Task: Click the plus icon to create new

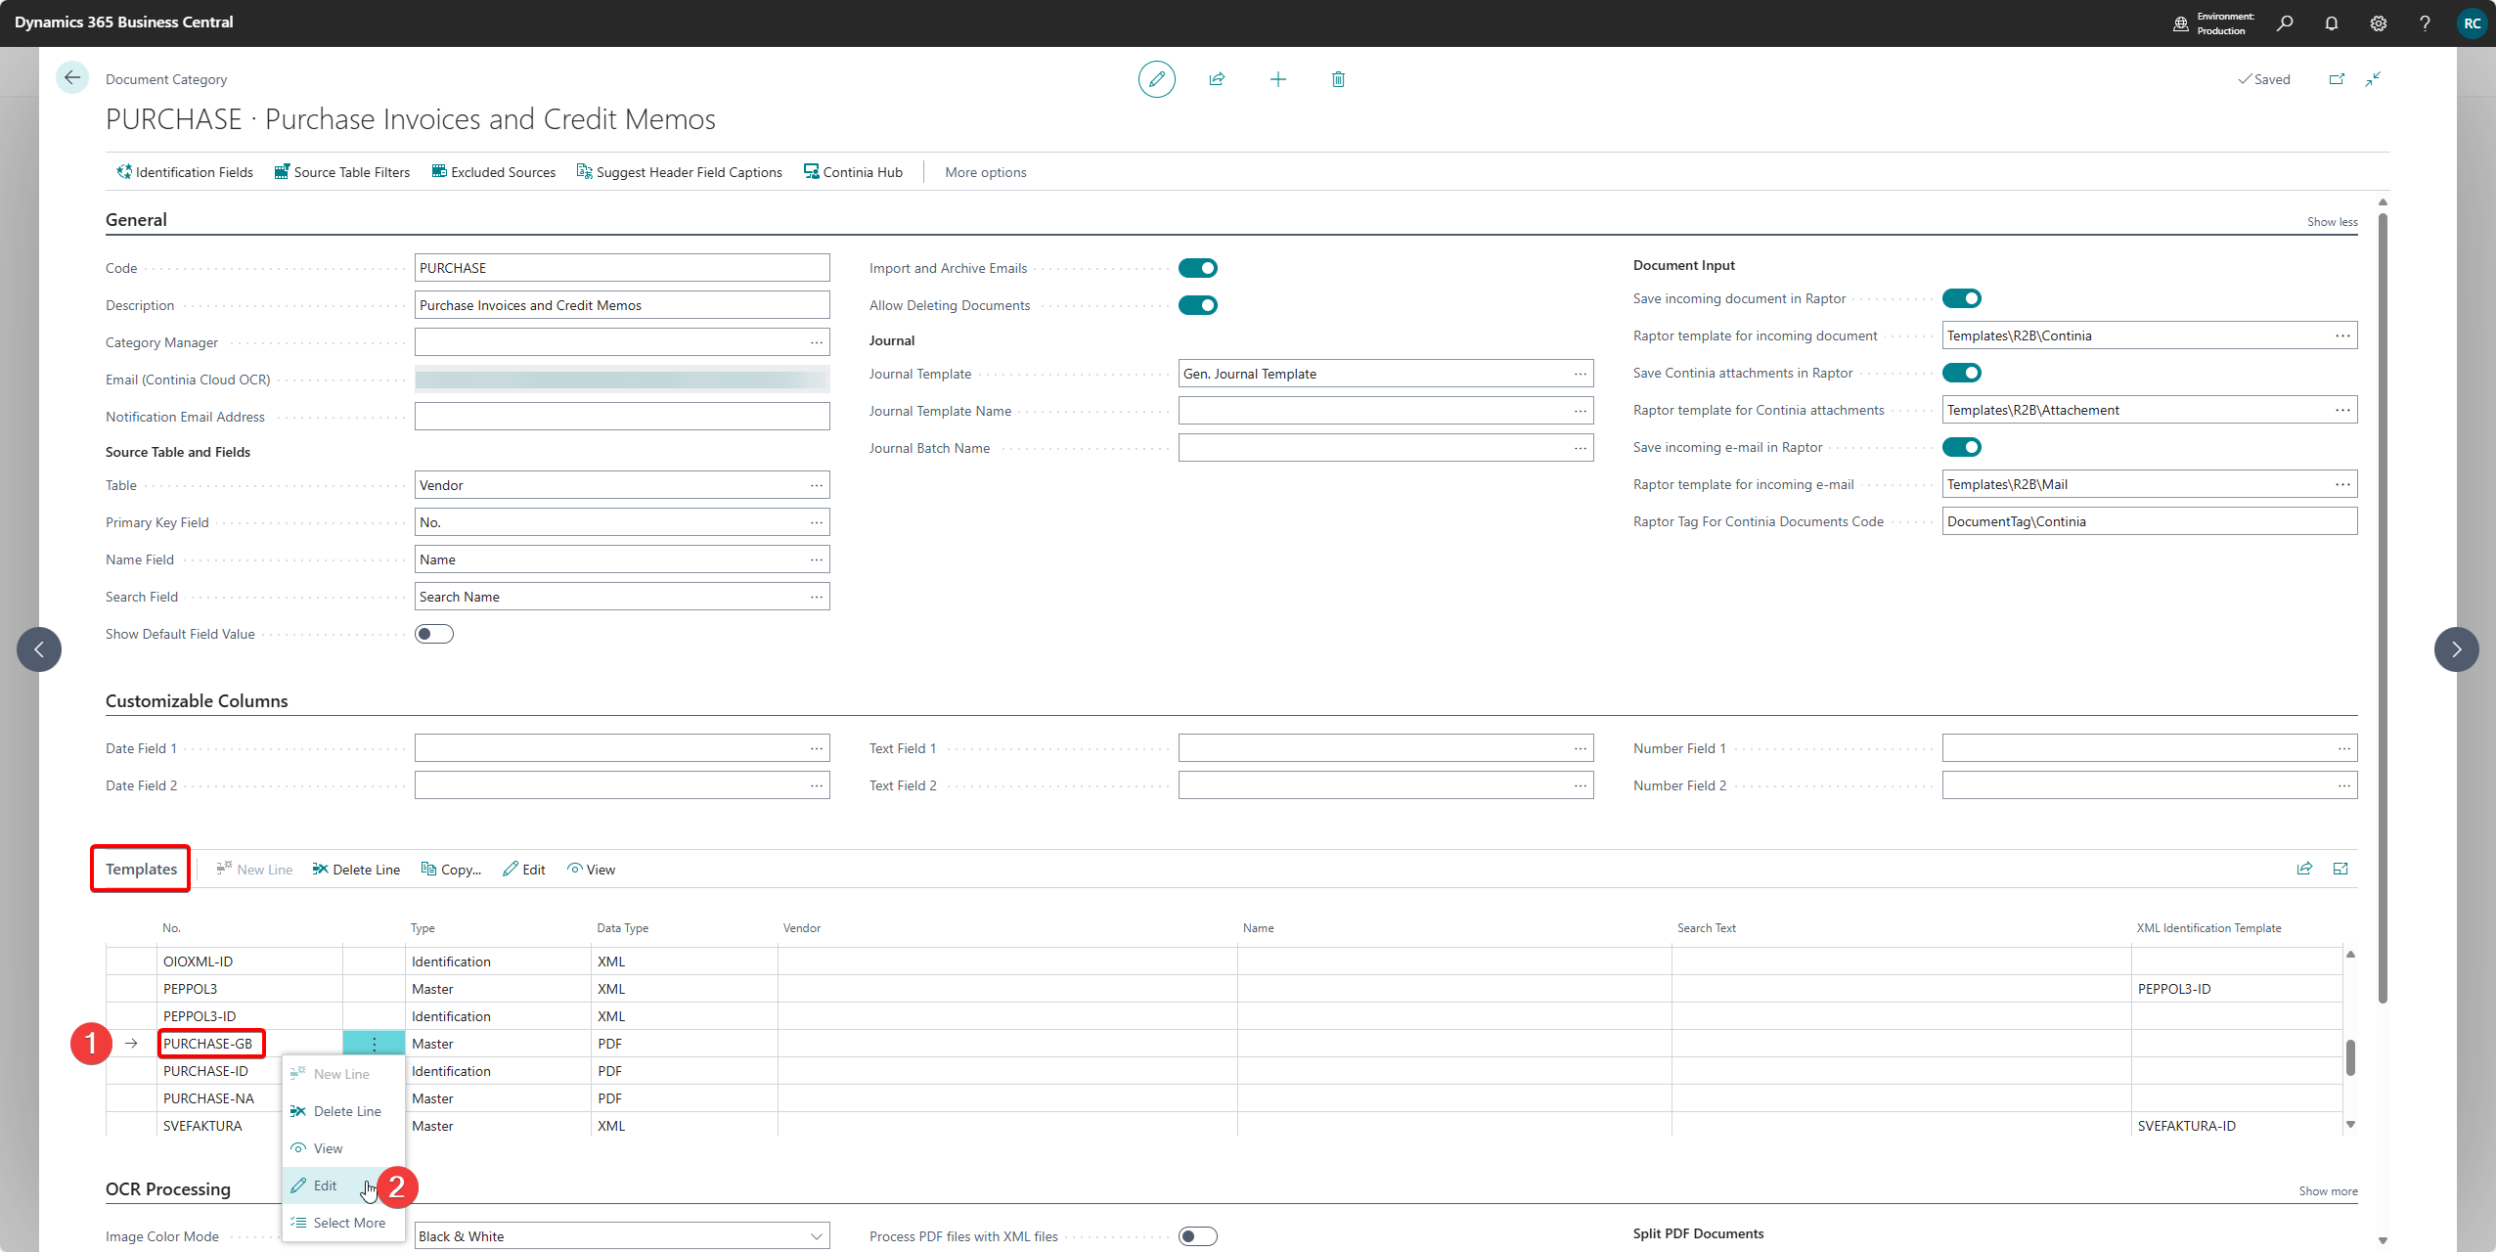Action: [x=1277, y=79]
